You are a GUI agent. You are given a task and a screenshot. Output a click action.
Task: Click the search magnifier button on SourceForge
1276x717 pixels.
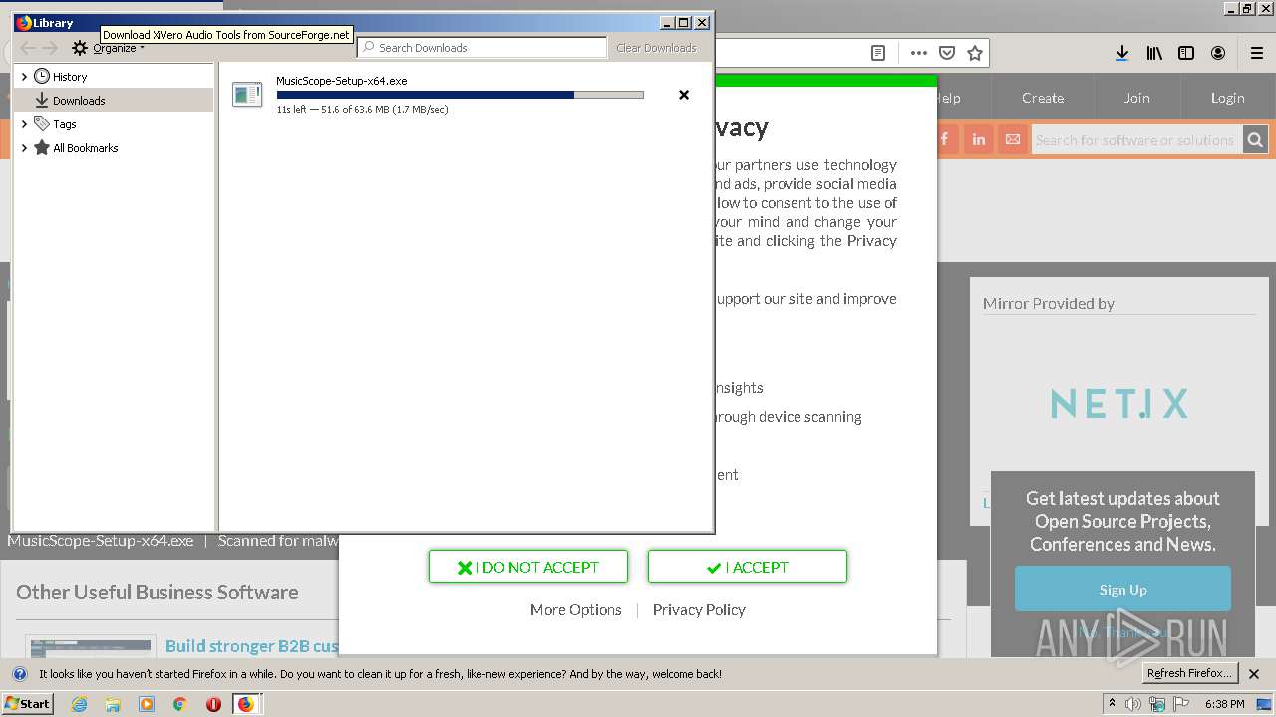1255,140
